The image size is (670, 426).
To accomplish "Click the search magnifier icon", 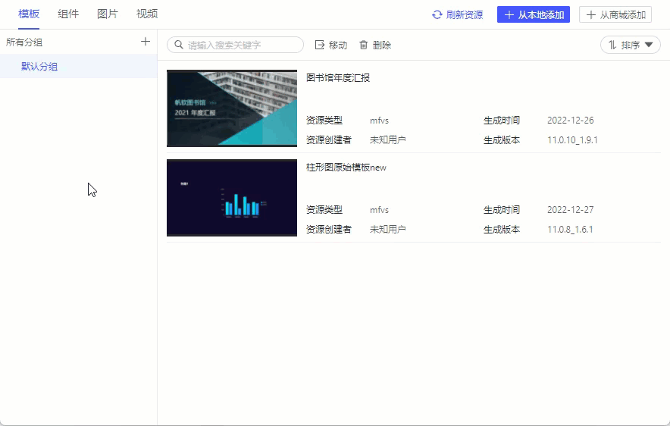I will 179,45.
